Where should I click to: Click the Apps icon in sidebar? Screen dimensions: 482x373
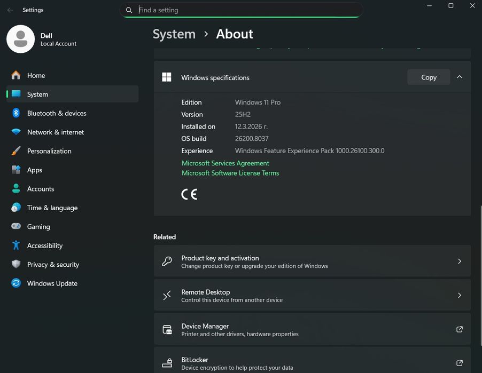16,170
